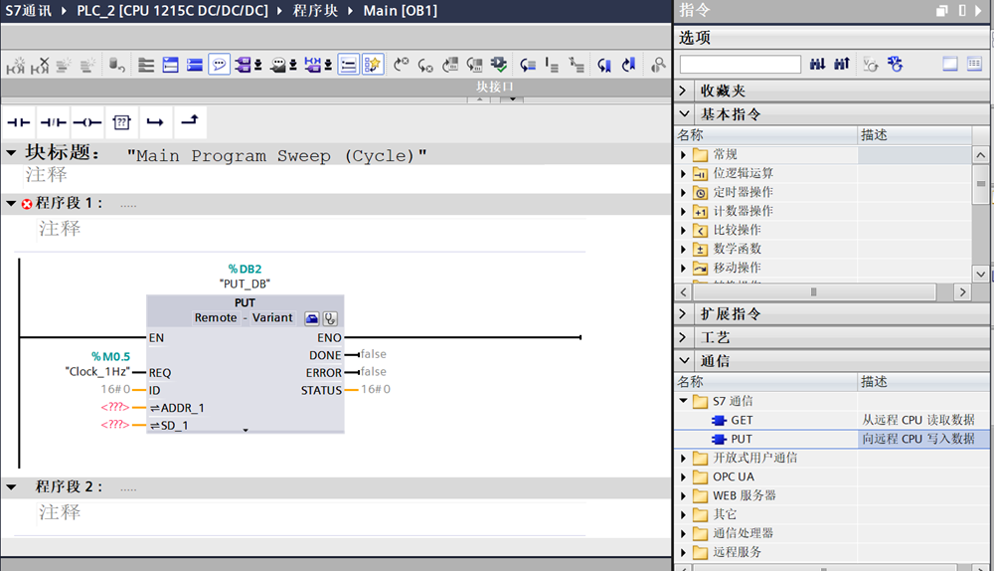Toggle the favorites display in editor
994x571 pixels.
[373, 65]
